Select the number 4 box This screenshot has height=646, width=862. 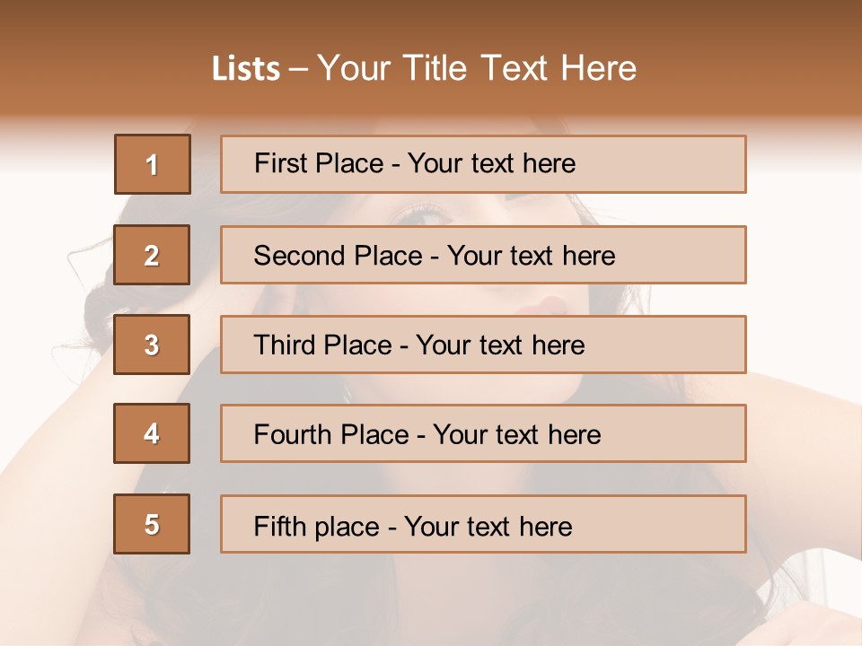click(x=152, y=433)
